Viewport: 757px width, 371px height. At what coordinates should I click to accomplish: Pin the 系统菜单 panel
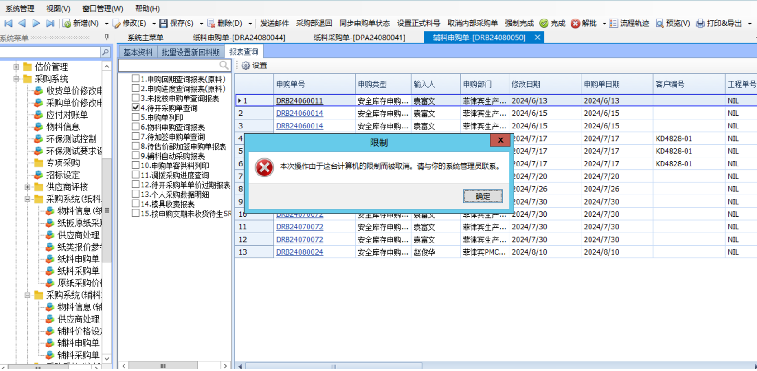(107, 38)
